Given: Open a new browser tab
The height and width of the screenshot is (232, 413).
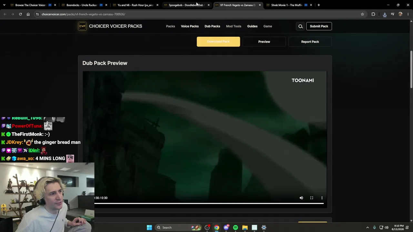Looking at the screenshot, I should (x=318, y=5).
